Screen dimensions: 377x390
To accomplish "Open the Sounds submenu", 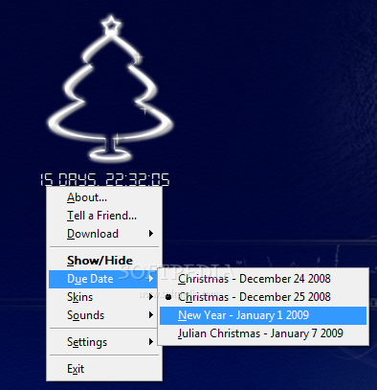I will (104, 315).
